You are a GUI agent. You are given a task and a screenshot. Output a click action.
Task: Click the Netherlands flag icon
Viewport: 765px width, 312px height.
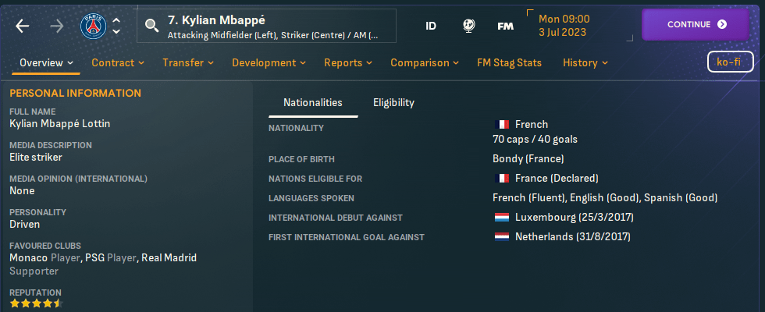click(502, 236)
